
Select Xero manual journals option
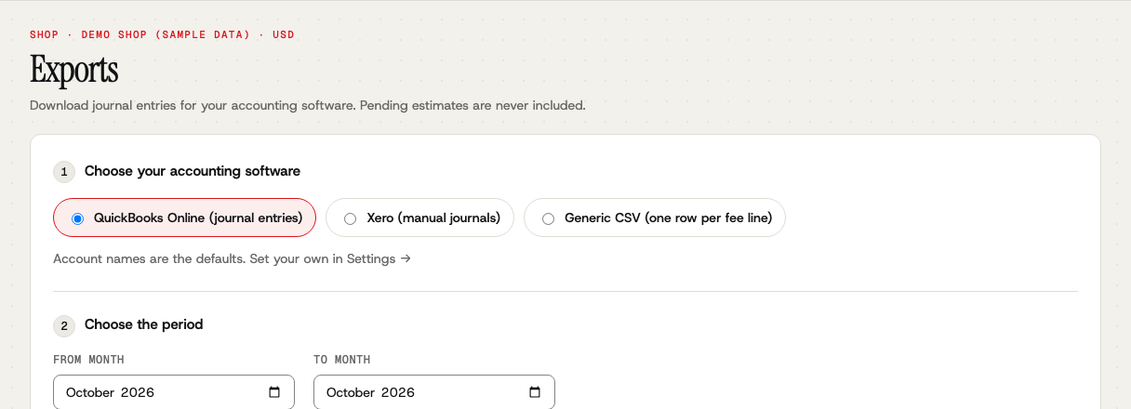419,218
